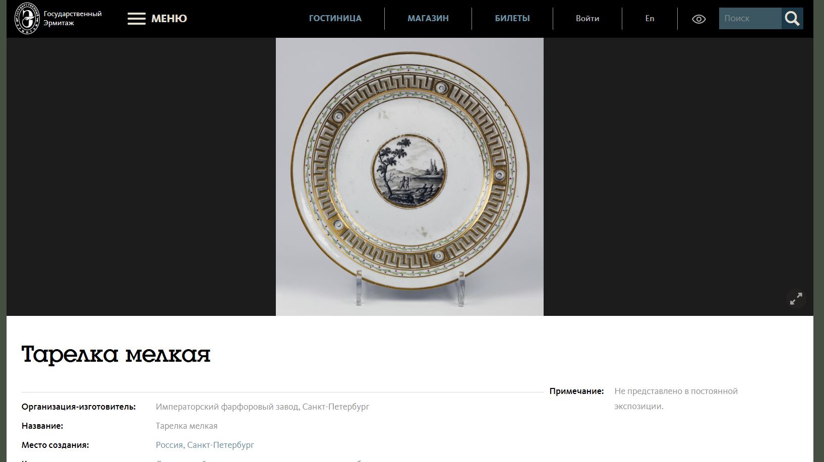Click the plate photograph
The width and height of the screenshot is (824, 462).
tap(409, 177)
